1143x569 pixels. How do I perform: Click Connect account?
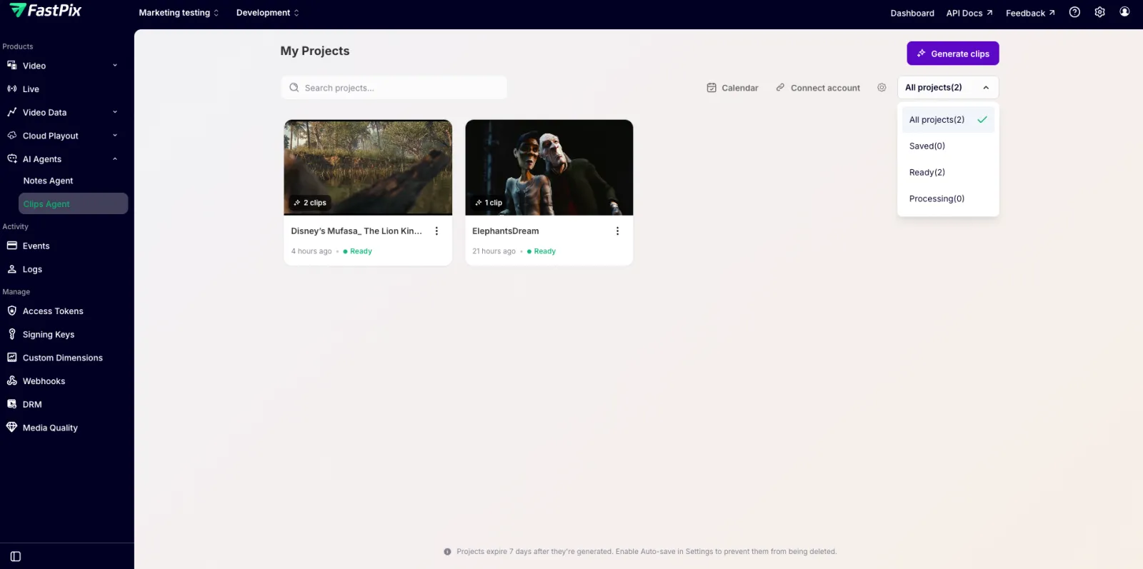pos(818,88)
